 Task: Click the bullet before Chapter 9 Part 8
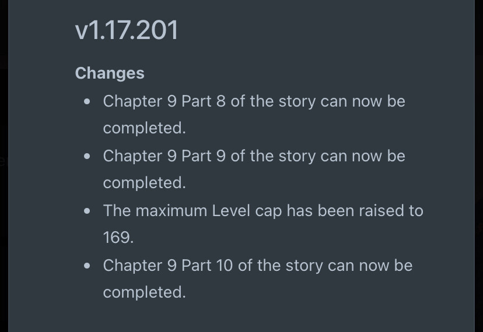pyautogui.click(x=87, y=101)
